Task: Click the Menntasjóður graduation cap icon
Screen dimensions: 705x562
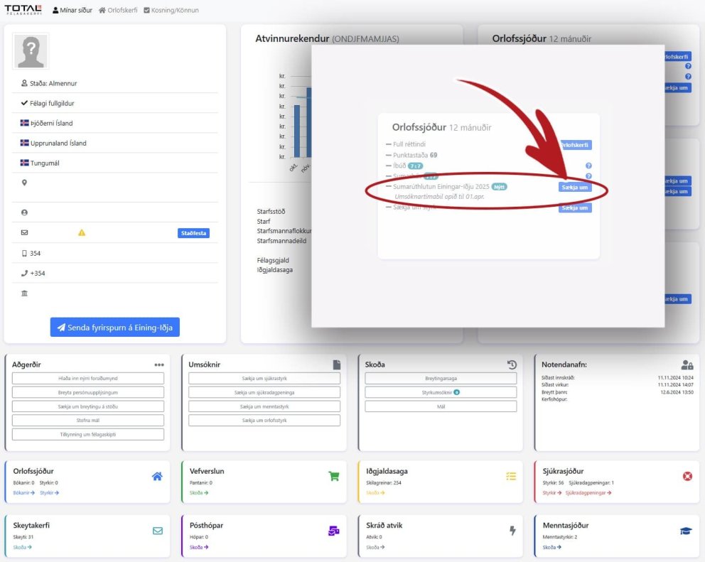Action: 687,531
